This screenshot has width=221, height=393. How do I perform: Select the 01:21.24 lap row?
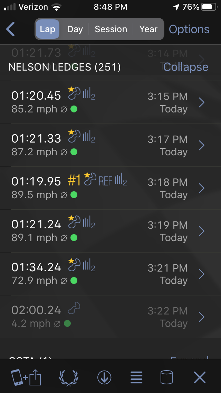tap(104, 231)
